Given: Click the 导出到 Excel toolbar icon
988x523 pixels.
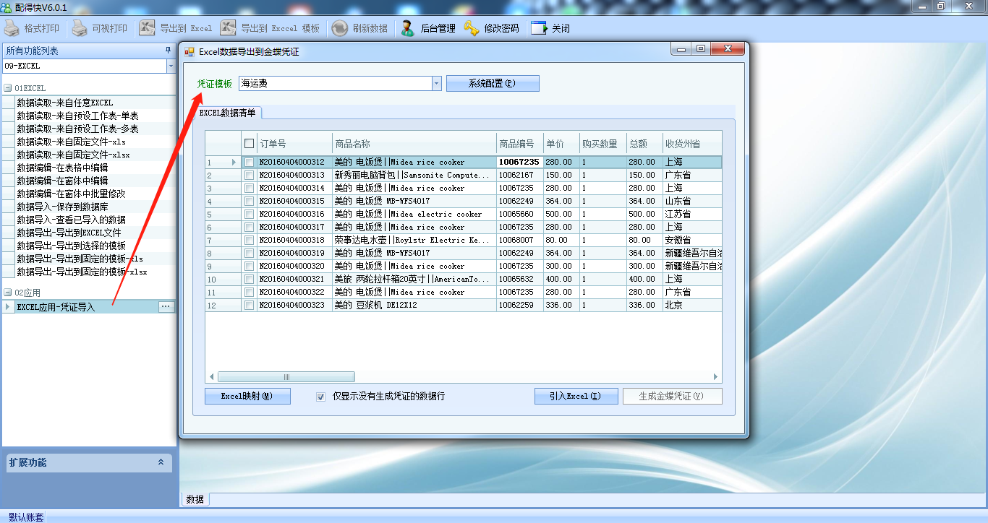Looking at the screenshot, I should [147, 28].
